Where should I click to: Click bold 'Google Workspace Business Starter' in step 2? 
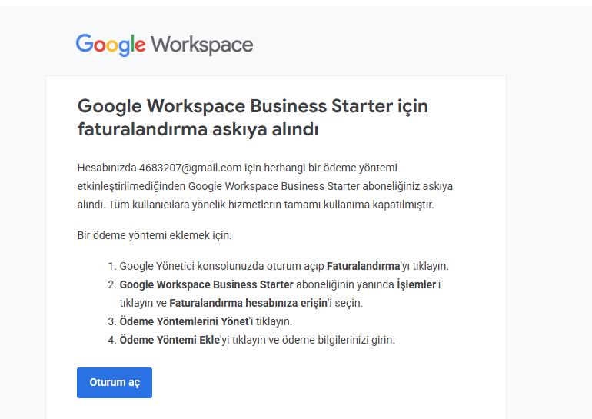click(x=207, y=284)
